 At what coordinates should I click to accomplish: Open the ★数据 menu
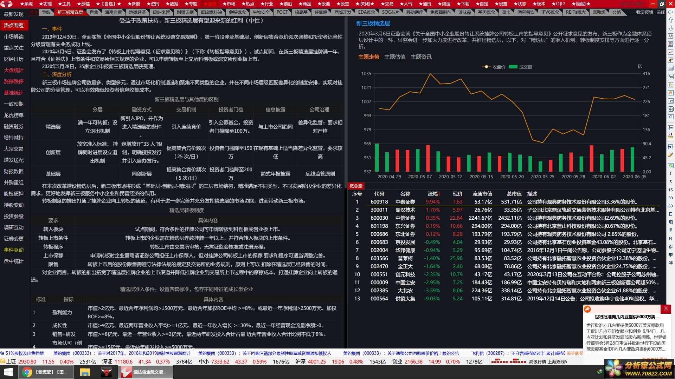[x=172, y=4]
